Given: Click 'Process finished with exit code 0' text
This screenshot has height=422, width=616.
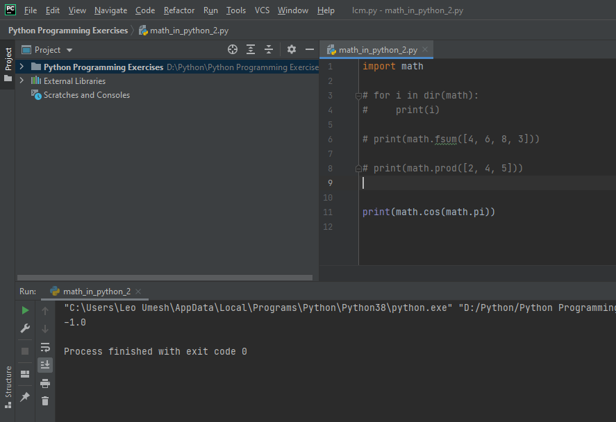Looking at the screenshot, I should [155, 351].
